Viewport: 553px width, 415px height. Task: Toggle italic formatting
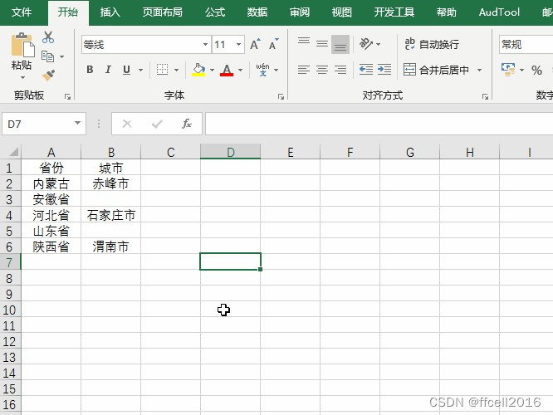click(108, 70)
